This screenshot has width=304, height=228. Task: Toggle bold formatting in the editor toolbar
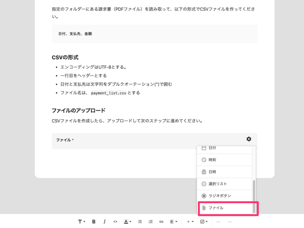(94, 222)
